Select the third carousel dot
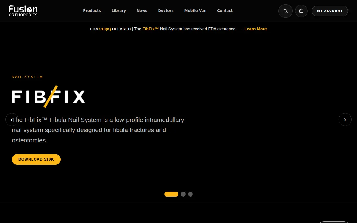 point(190,194)
